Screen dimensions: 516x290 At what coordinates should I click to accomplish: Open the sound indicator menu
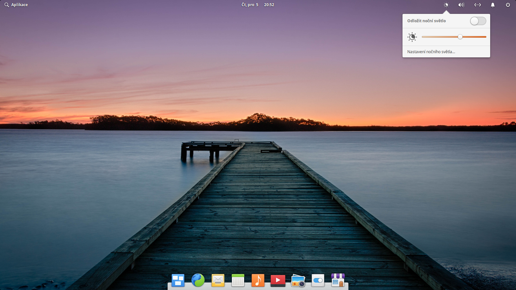point(461,5)
